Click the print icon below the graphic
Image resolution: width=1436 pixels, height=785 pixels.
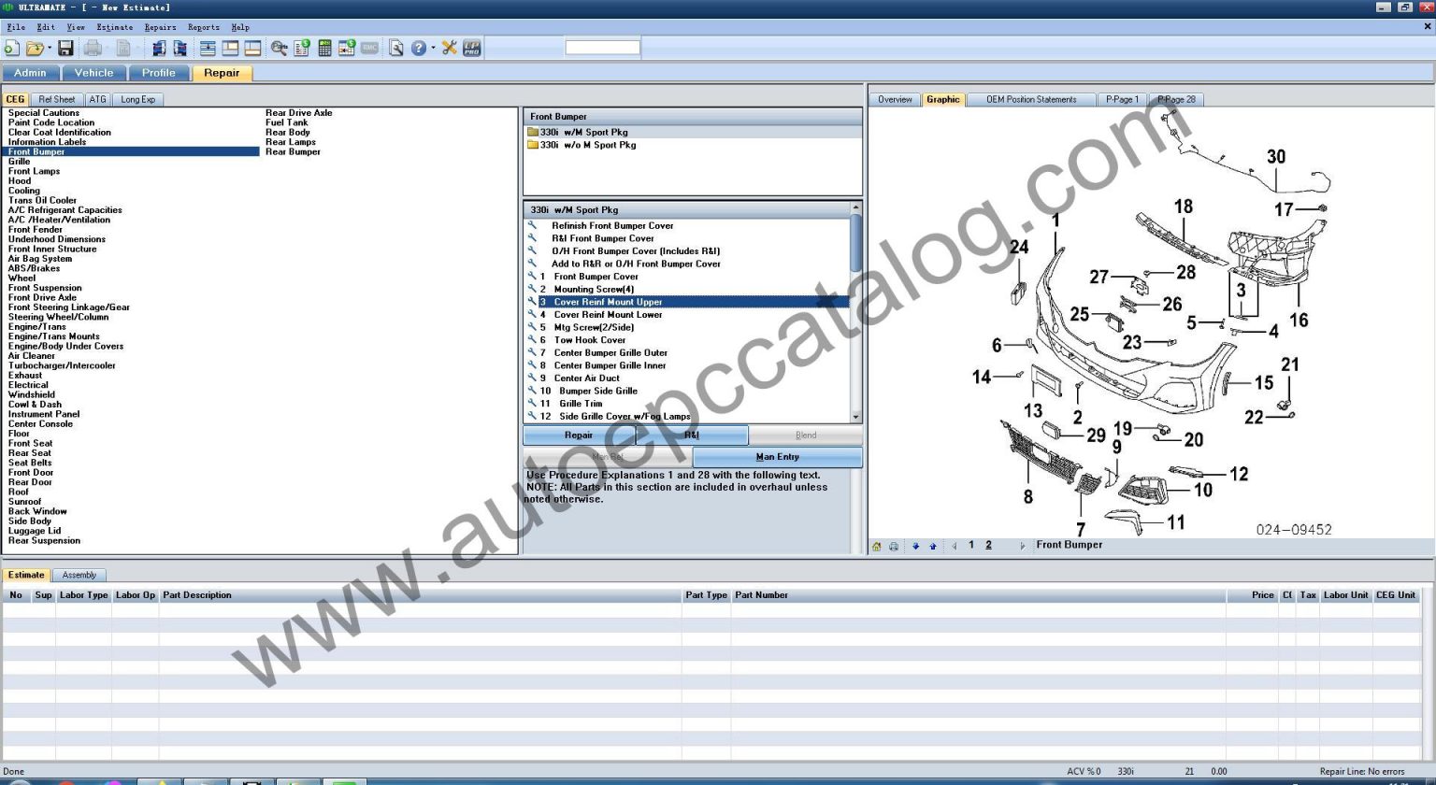894,547
